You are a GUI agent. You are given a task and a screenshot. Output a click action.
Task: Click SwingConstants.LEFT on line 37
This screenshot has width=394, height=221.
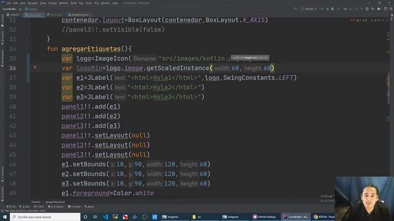[x=258, y=78]
